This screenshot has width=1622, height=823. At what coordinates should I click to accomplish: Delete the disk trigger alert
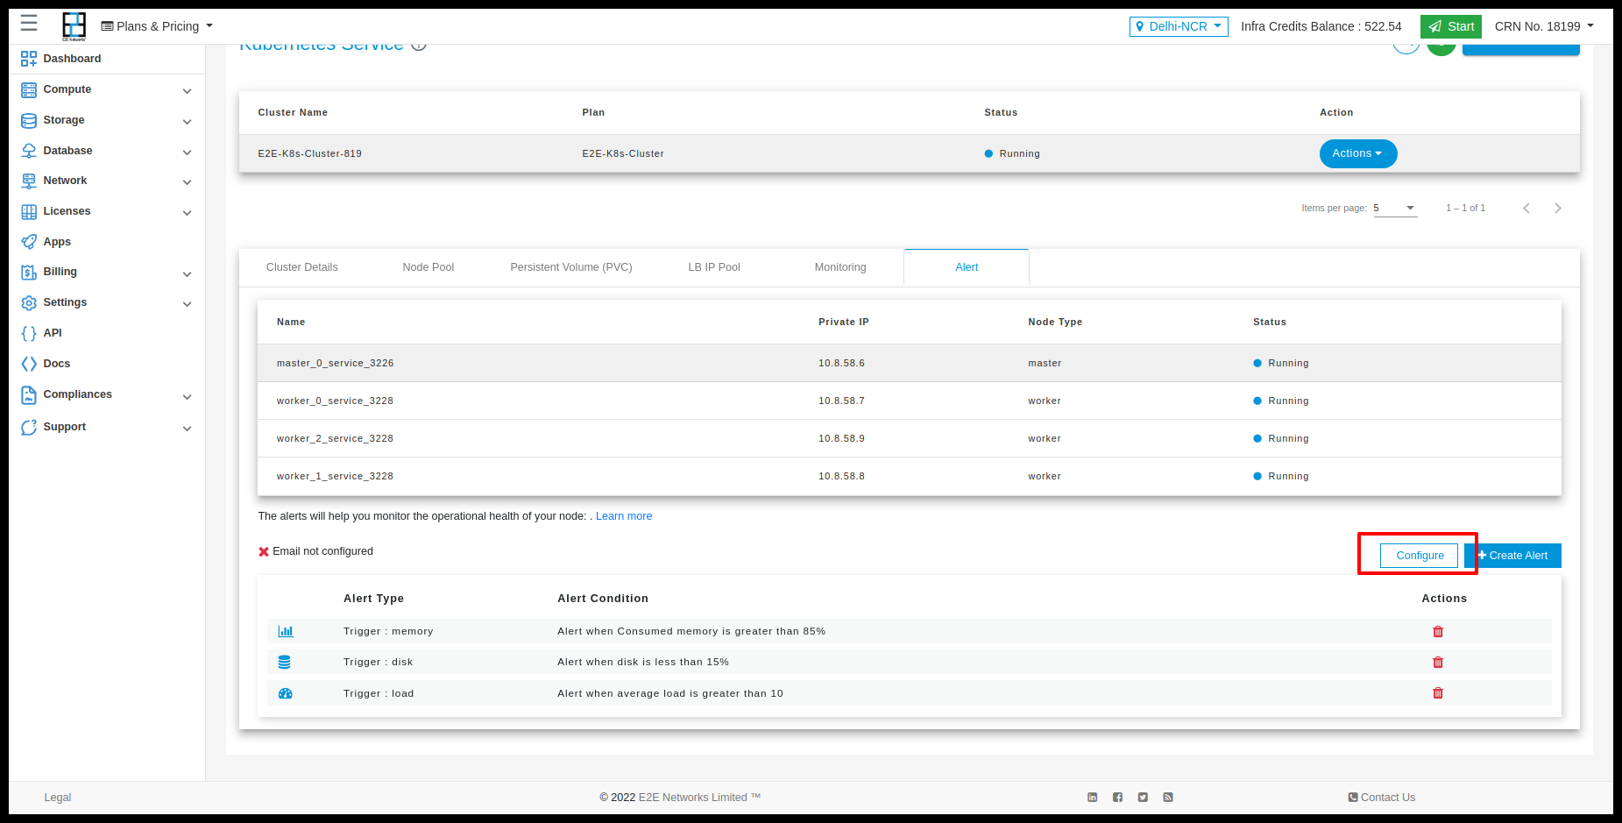click(1438, 662)
